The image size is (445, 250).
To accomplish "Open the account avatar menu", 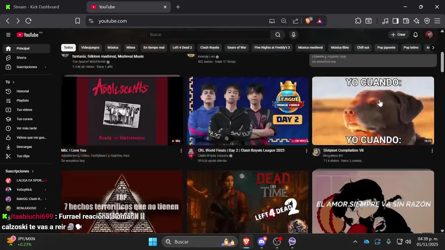I will [x=429, y=35].
